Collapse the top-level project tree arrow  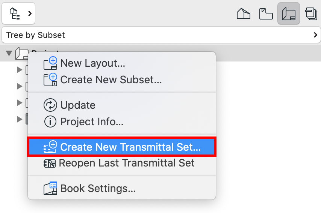pyautogui.click(x=9, y=53)
